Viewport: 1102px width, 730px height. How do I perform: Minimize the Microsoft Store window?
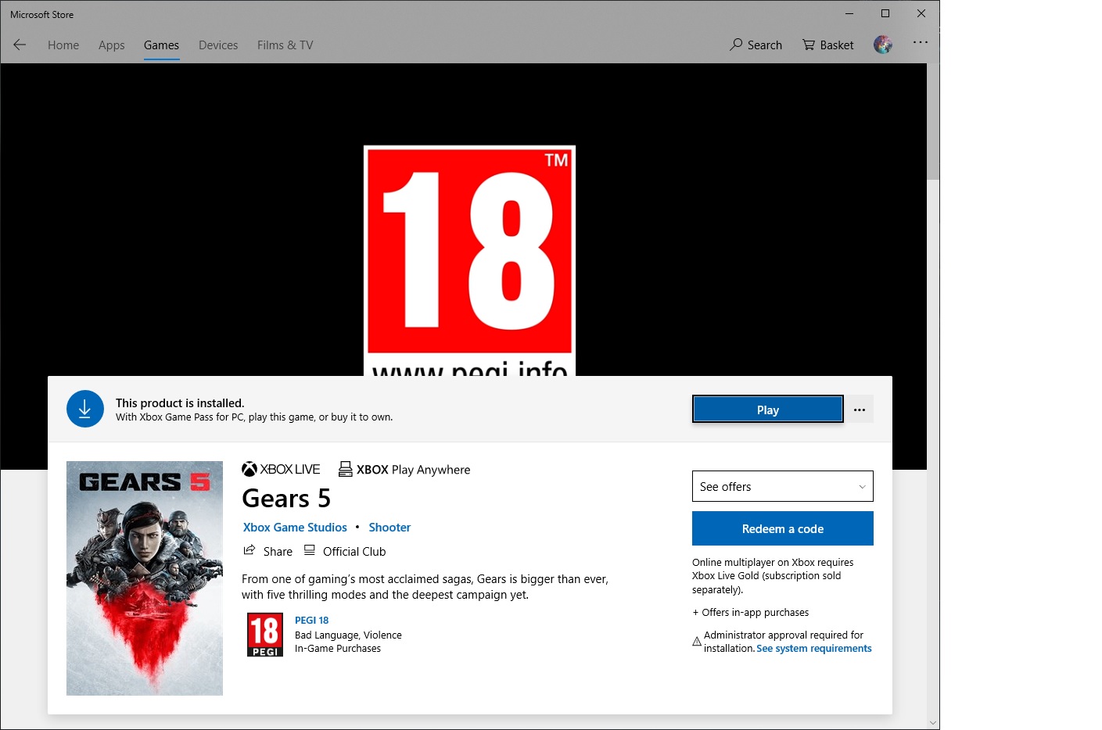click(x=849, y=13)
